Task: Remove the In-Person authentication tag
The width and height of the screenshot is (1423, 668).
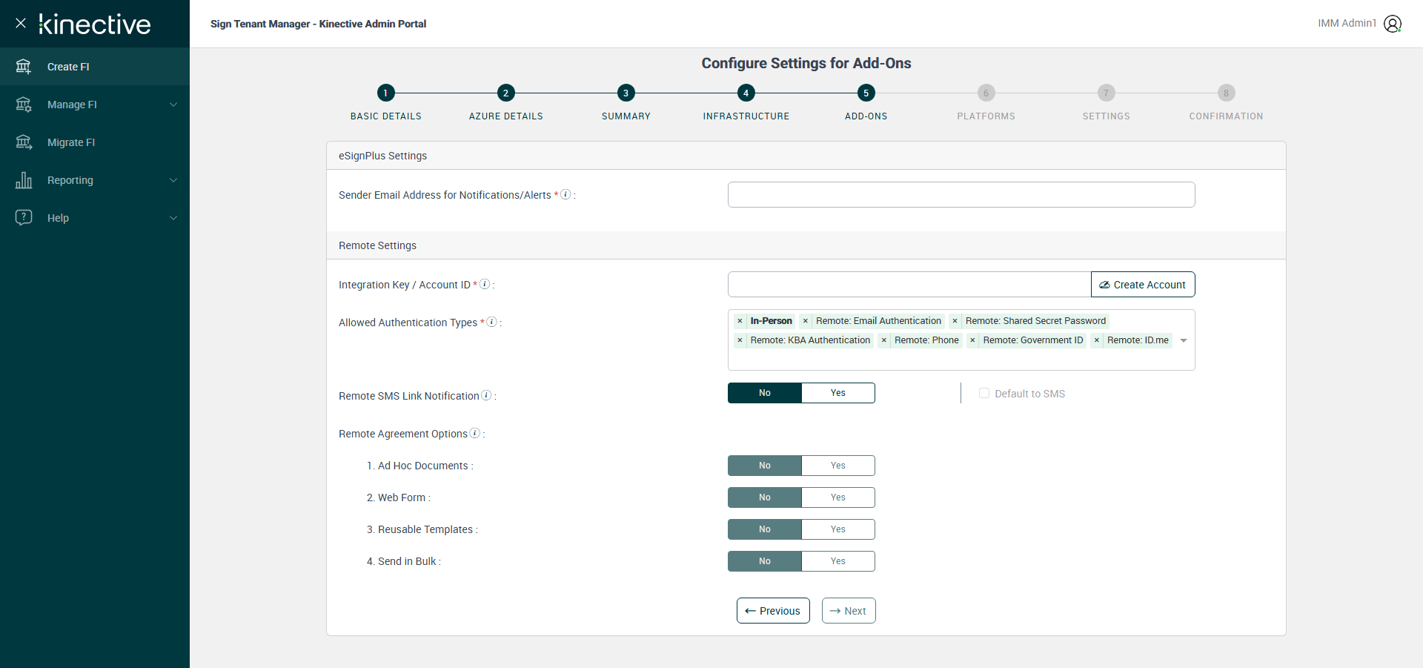Action: pyautogui.click(x=740, y=321)
